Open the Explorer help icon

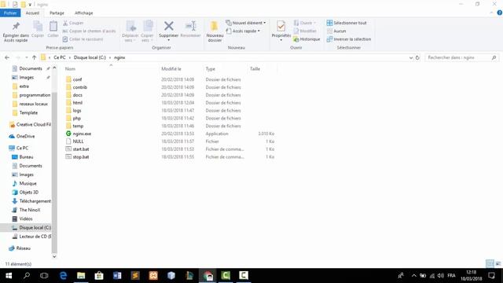tap(500, 13)
